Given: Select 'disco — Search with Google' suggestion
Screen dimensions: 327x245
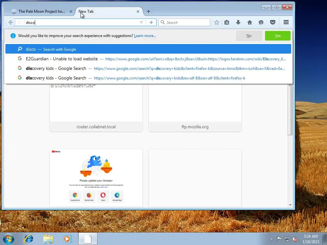Looking at the screenshot, I should pyautogui.click(x=148, y=49).
